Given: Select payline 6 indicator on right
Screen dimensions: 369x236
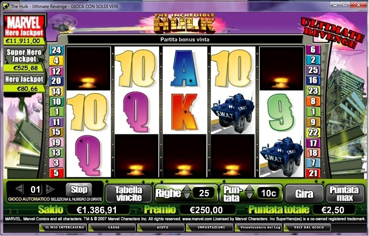Looking at the screenshot, I should pyautogui.click(x=313, y=50).
